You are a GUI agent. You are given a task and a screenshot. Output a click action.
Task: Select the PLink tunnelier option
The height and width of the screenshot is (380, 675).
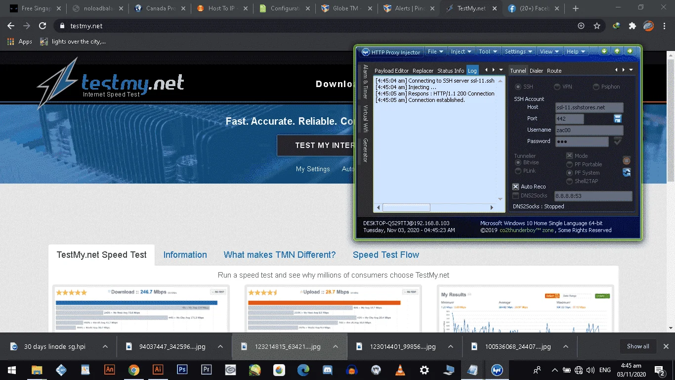coord(518,171)
